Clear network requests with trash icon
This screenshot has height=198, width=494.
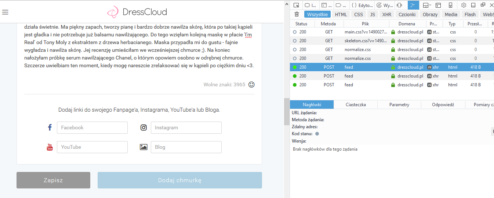click(297, 14)
